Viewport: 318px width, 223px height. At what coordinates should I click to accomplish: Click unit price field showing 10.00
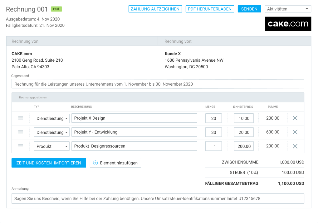(x=244, y=118)
